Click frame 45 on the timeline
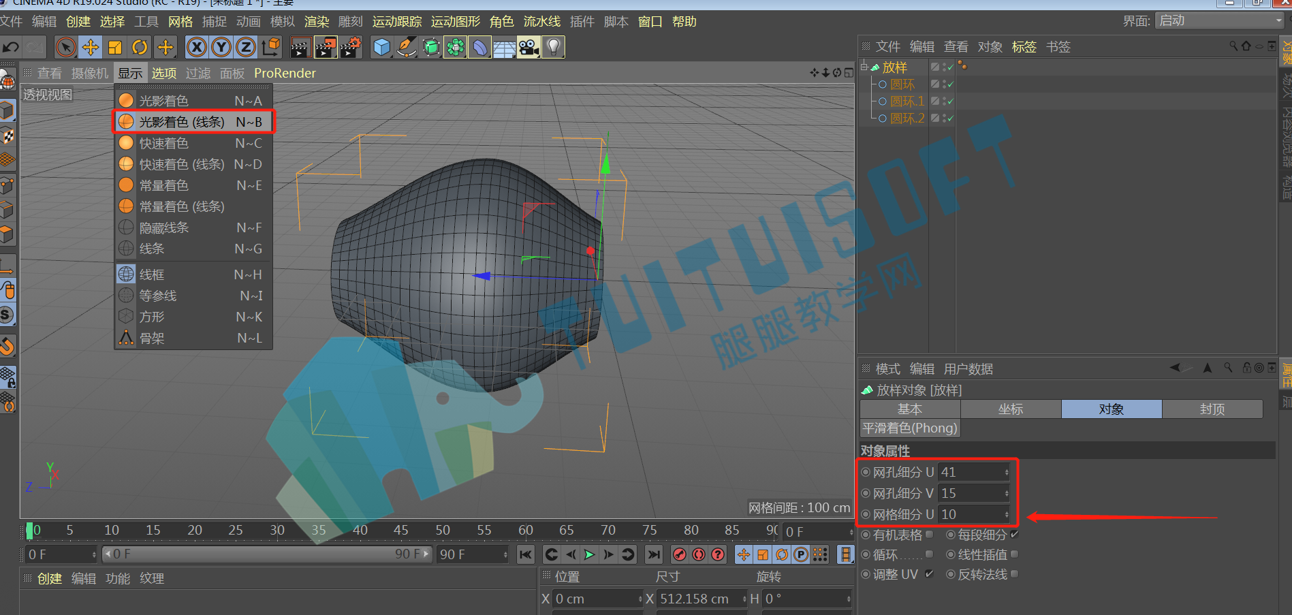 pos(401,530)
